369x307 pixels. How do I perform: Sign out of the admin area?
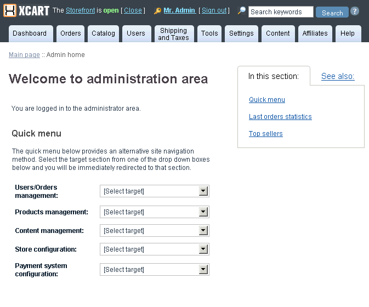pyautogui.click(x=214, y=10)
